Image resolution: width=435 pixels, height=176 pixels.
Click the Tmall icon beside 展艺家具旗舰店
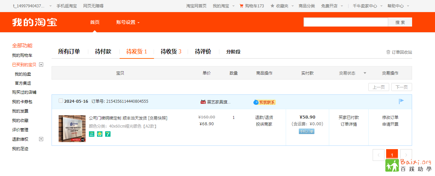tap(203, 102)
